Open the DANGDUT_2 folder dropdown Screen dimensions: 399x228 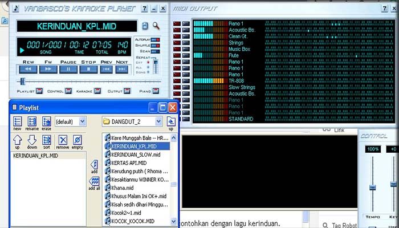click(x=159, y=121)
